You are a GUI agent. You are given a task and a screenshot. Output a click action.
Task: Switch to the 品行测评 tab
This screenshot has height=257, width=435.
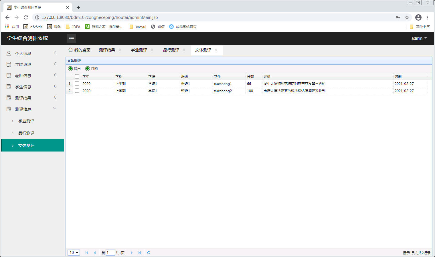pos(171,50)
